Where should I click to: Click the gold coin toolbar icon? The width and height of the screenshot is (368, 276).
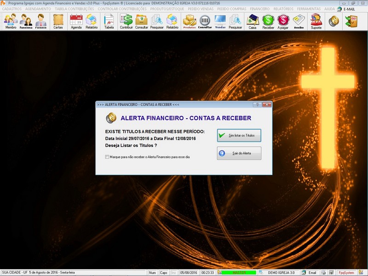point(334,21)
